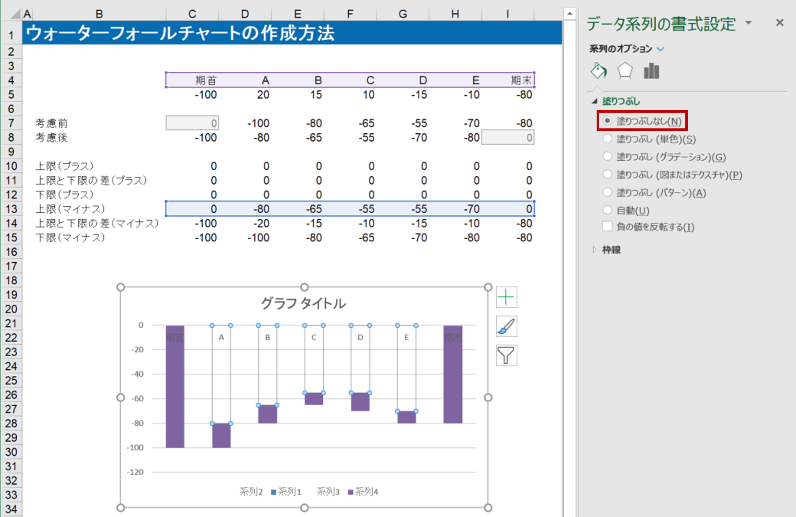Collapse the 塗りつぶし section

595,101
